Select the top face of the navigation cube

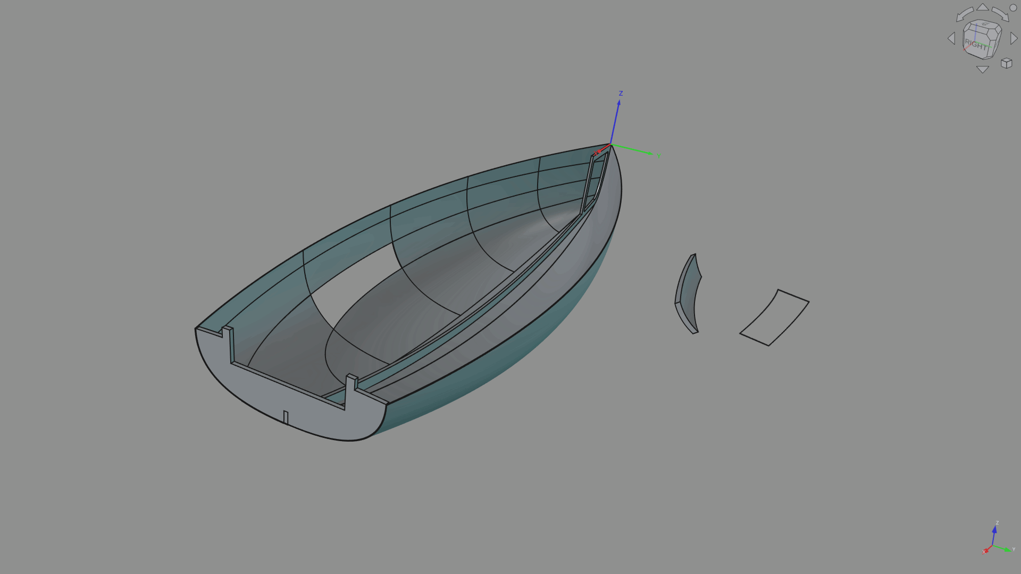984,24
